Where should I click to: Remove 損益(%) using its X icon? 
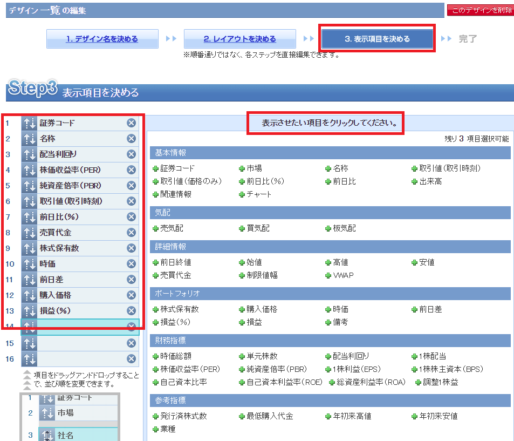click(131, 311)
